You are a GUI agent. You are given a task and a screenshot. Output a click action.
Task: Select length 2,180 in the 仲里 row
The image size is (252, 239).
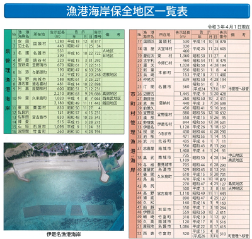[x=59, y=103]
